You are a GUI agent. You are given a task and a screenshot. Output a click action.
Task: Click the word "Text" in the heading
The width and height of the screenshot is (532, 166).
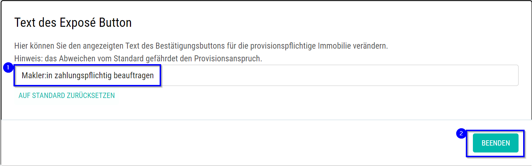tap(25, 23)
